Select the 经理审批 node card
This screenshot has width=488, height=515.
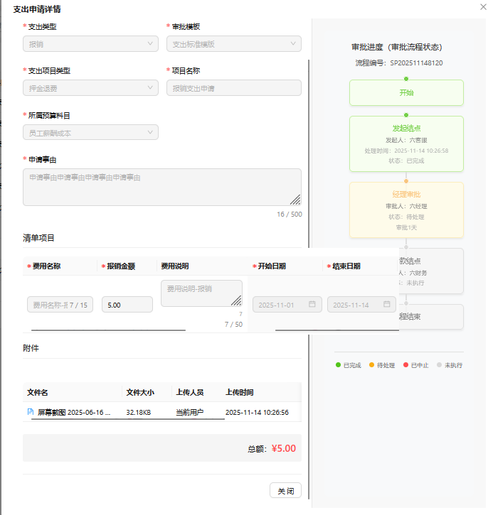coord(406,210)
